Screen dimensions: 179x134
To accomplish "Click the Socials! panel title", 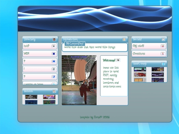I will [137, 39].
